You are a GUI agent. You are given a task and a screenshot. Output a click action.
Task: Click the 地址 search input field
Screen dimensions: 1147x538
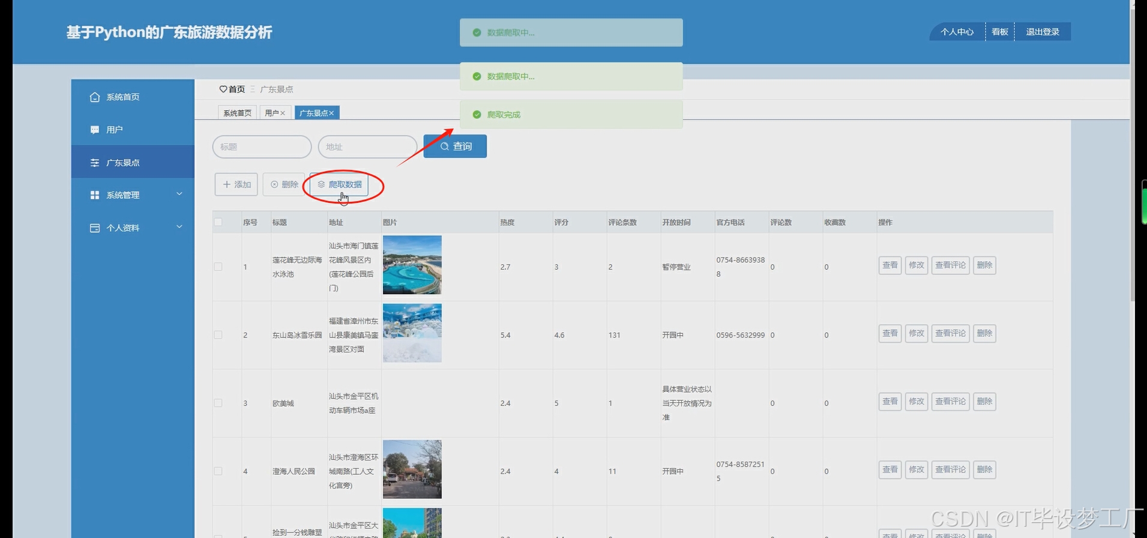point(367,147)
